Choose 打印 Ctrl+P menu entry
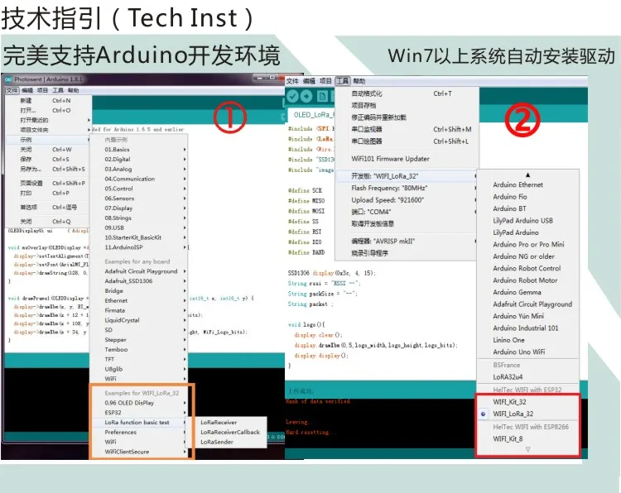The height and width of the screenshot is (493, 621). (48, 193)
